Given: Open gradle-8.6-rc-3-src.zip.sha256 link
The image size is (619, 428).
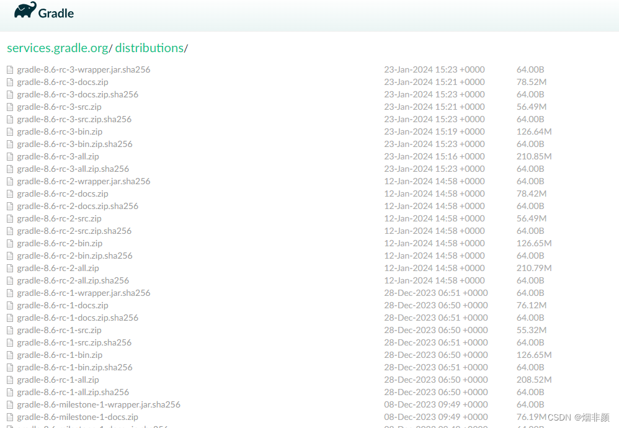Looking at the screenshot, I should tap(74, 119).
